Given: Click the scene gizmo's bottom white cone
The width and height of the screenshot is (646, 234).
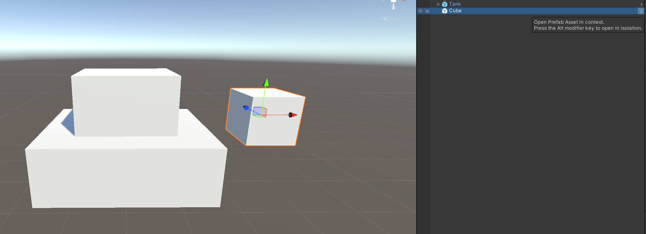Looking at the screenshot, I should click(394, 6).
